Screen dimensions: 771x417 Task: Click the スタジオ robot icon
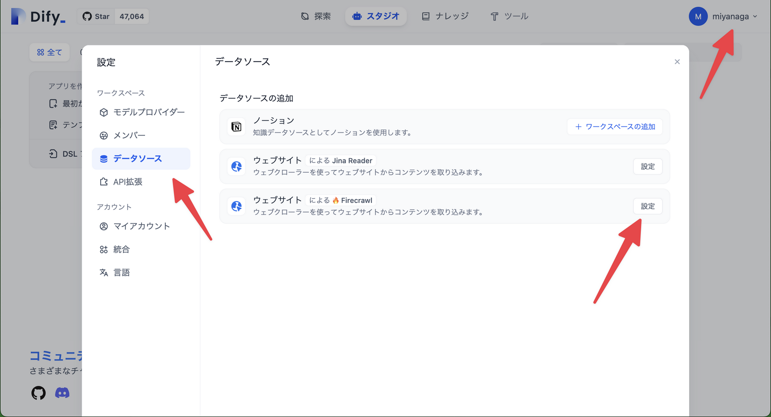pyautogui.click(x=357, y=16)
